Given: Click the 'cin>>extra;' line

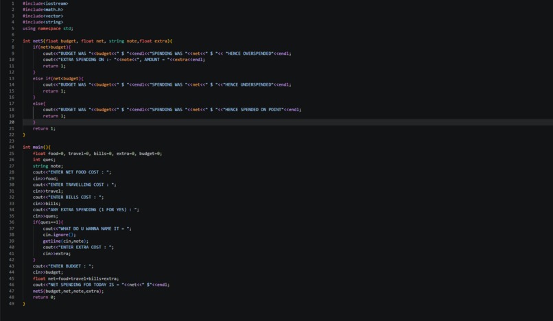Looking at the screenshot, I should (57, 254).
